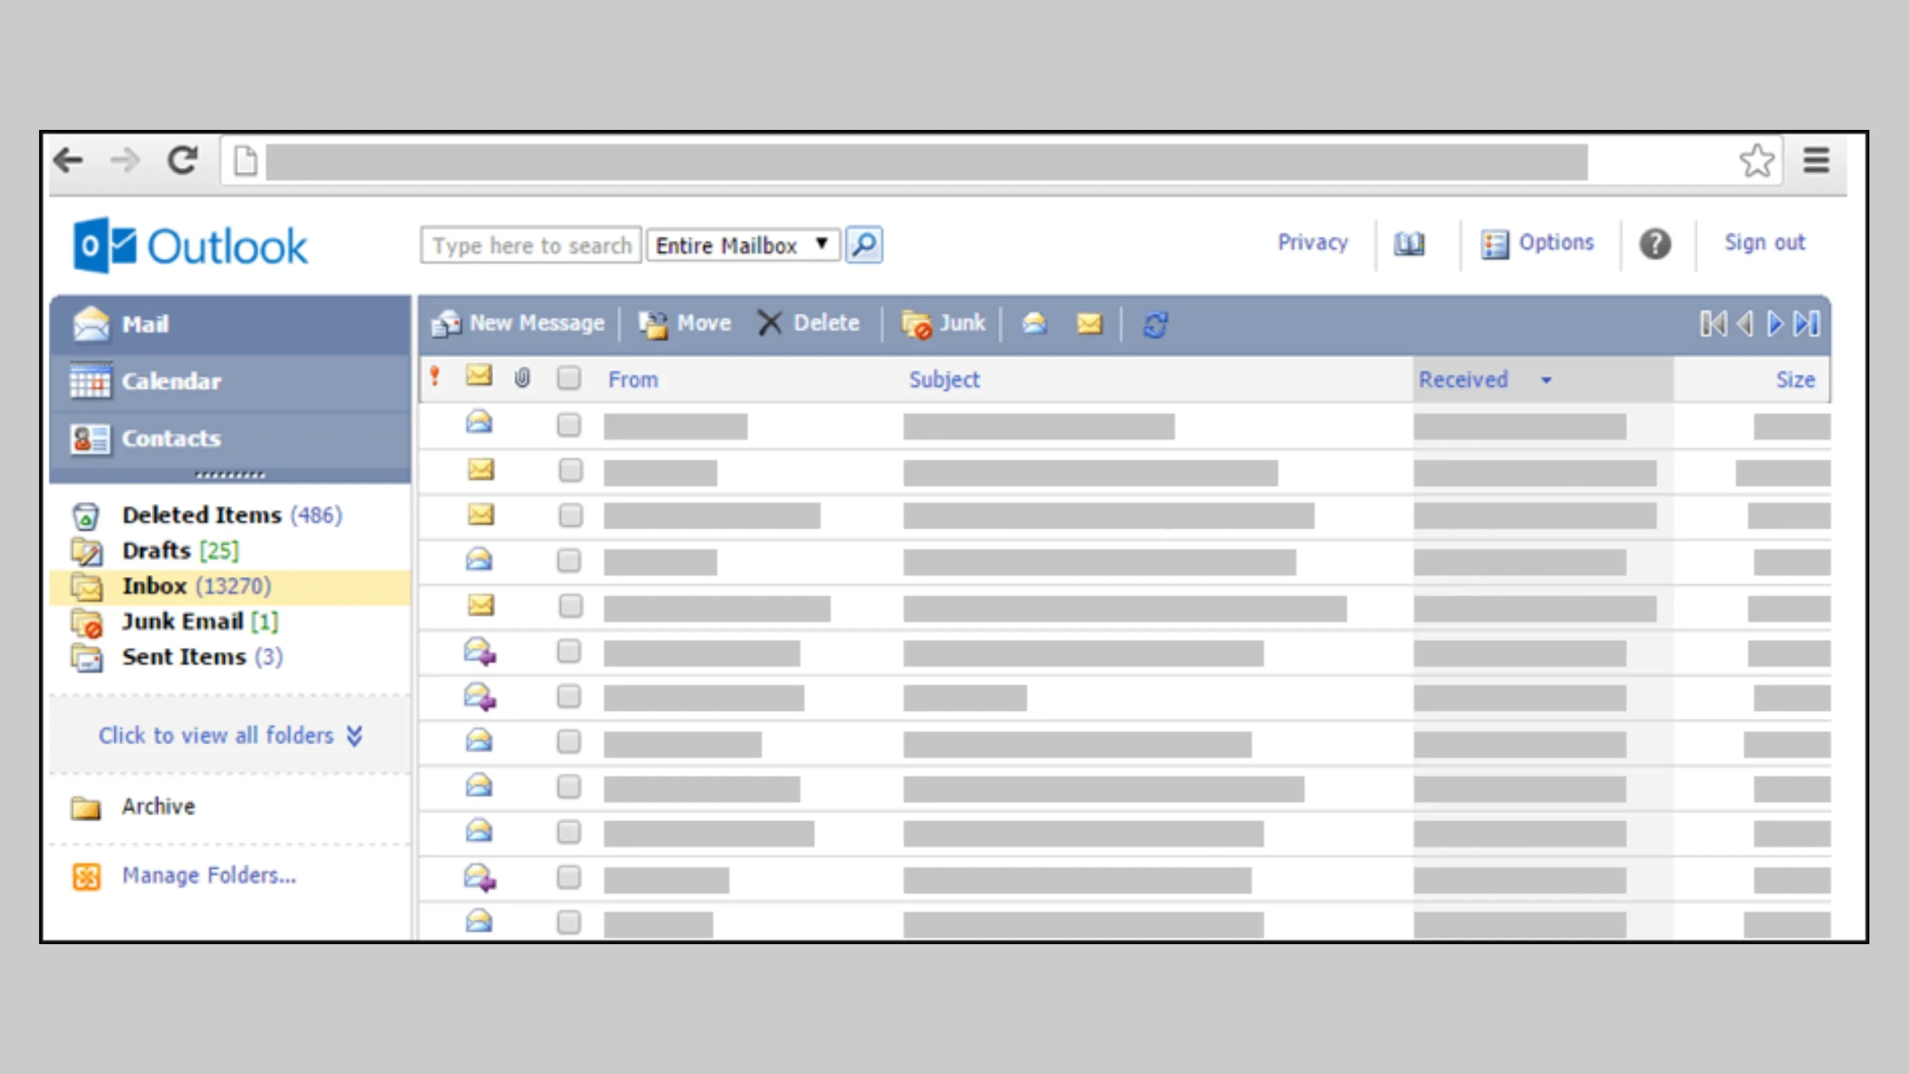The height and width of the screenshot is (1074, 1909).
Task: Sort by Size column header
Action: pos(1795,379)
